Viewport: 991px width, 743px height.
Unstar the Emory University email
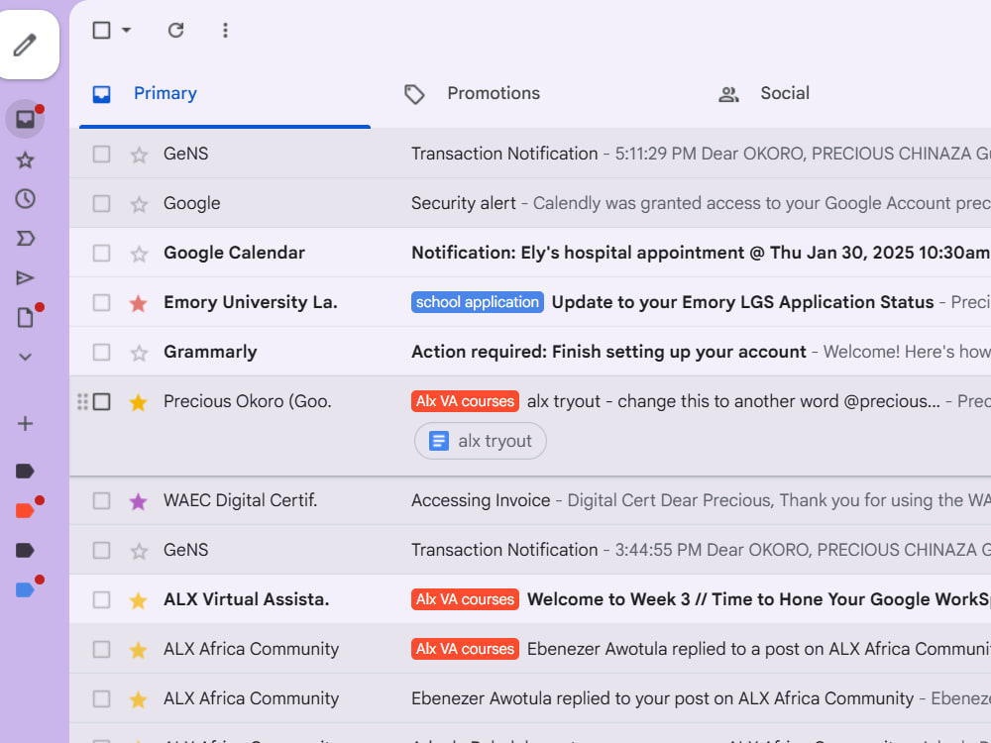(139, 302)
